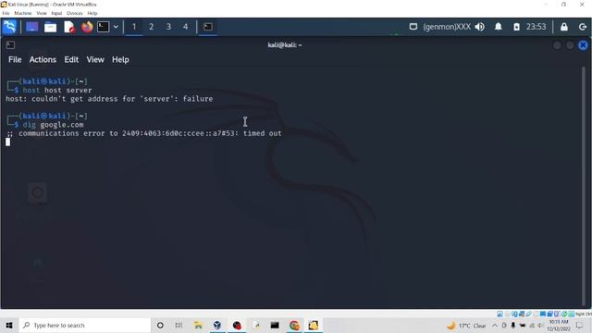This screenshot has width=592, height=333.
Task: Click the "couldn't get address" output line
Action: 109,99
